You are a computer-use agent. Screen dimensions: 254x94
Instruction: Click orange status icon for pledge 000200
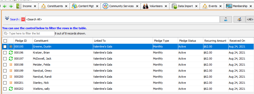tap(11, 77)
